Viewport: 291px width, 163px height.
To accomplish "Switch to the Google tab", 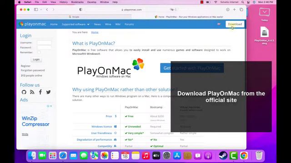I will 74,17.
